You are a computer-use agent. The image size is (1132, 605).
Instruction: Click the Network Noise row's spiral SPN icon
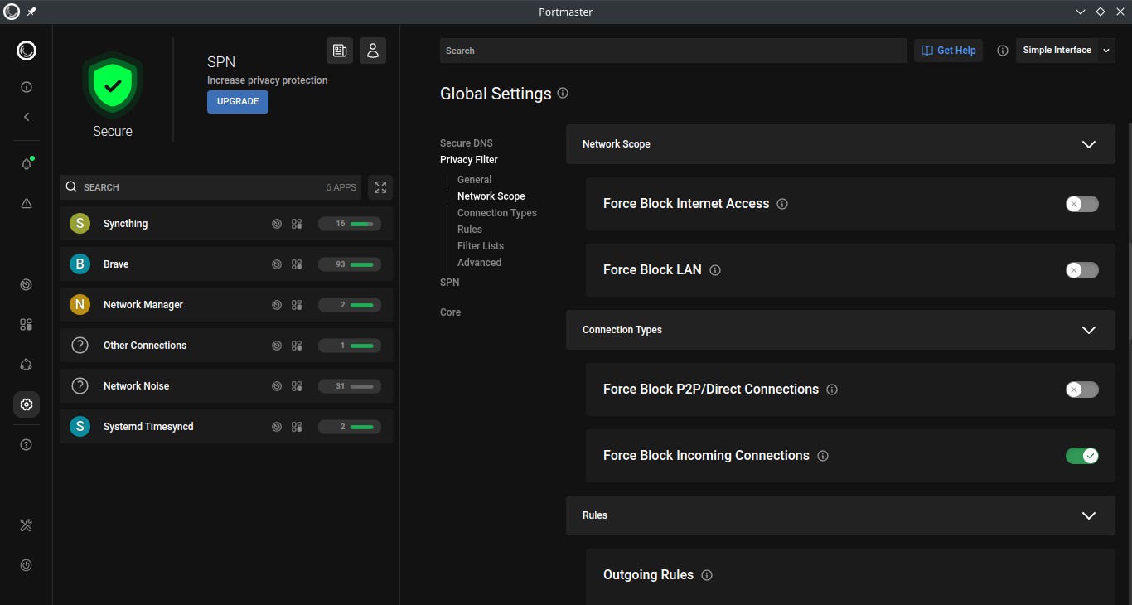click(x=277, y=386)
